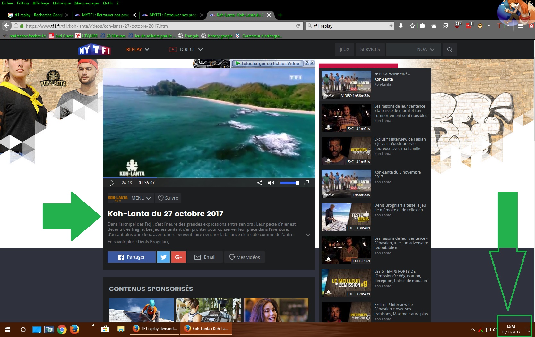Open the Marque-pages menu
The height and width of the screenshot is (337, 535).
coord(87,3)
